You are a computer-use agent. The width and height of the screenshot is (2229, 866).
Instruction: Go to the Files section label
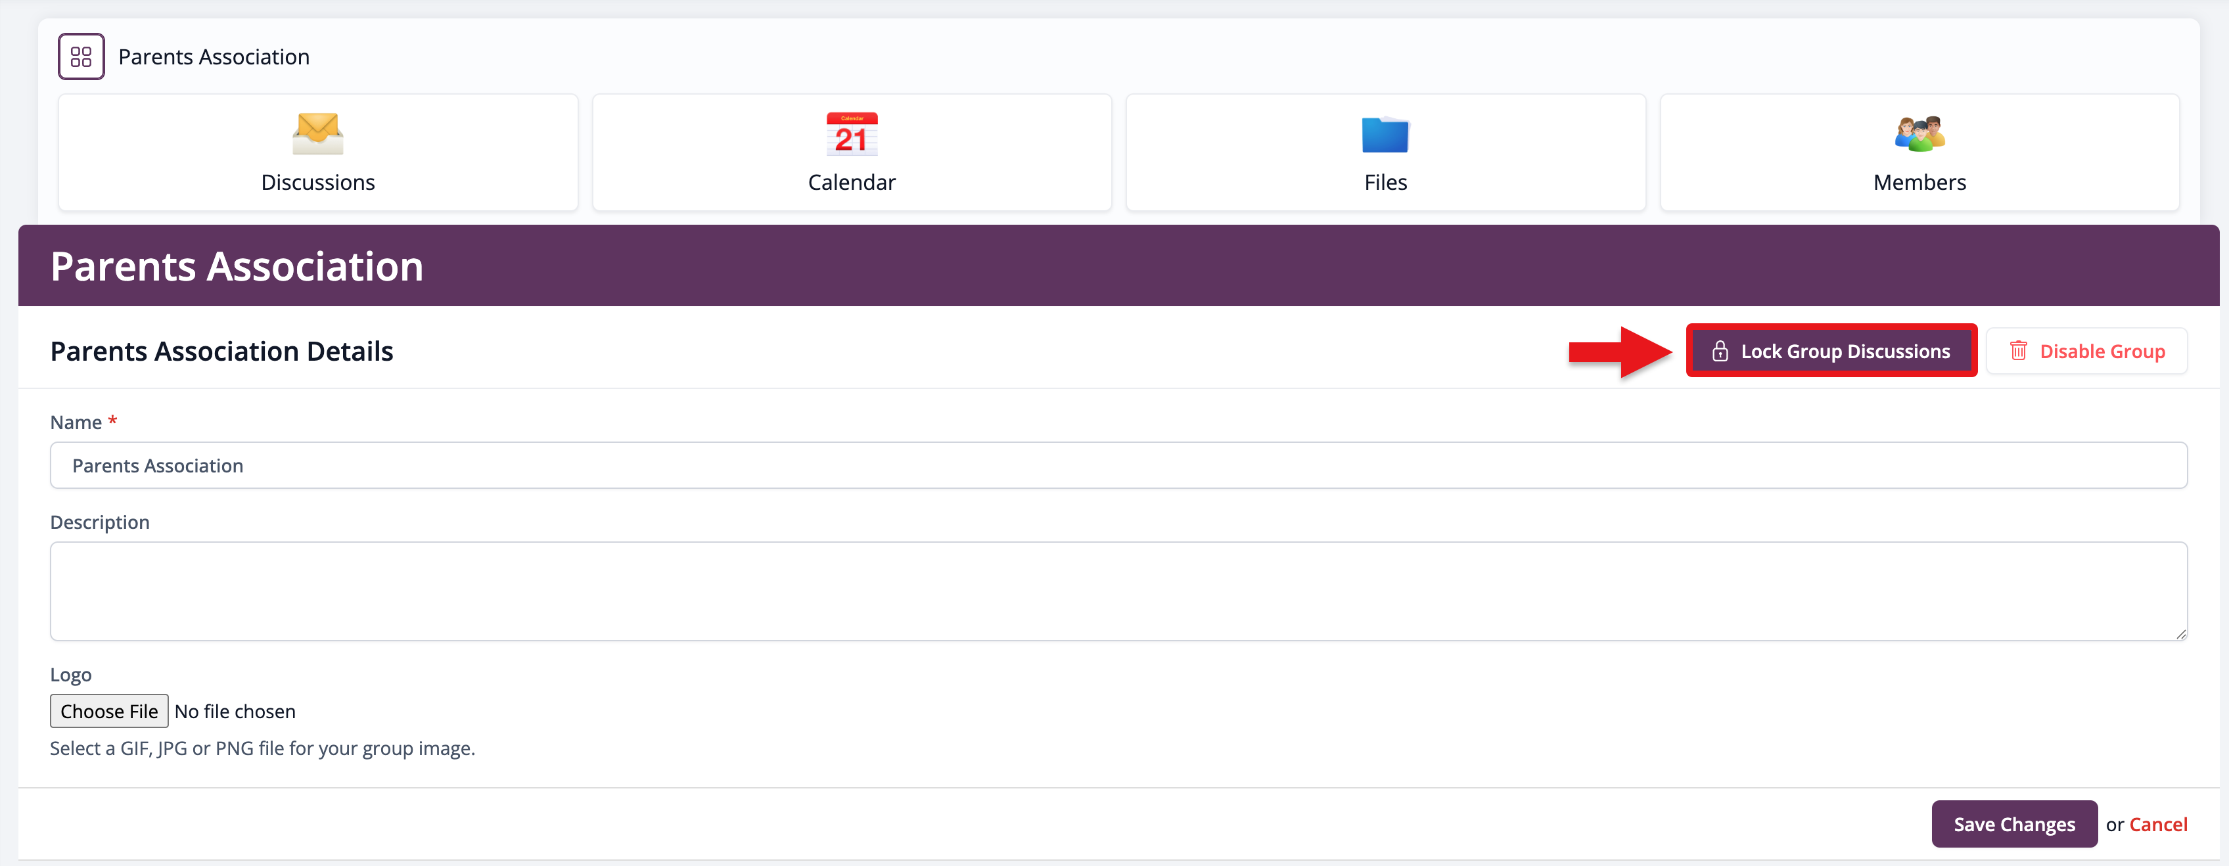pyautogui.click(x=1385, y=183)
